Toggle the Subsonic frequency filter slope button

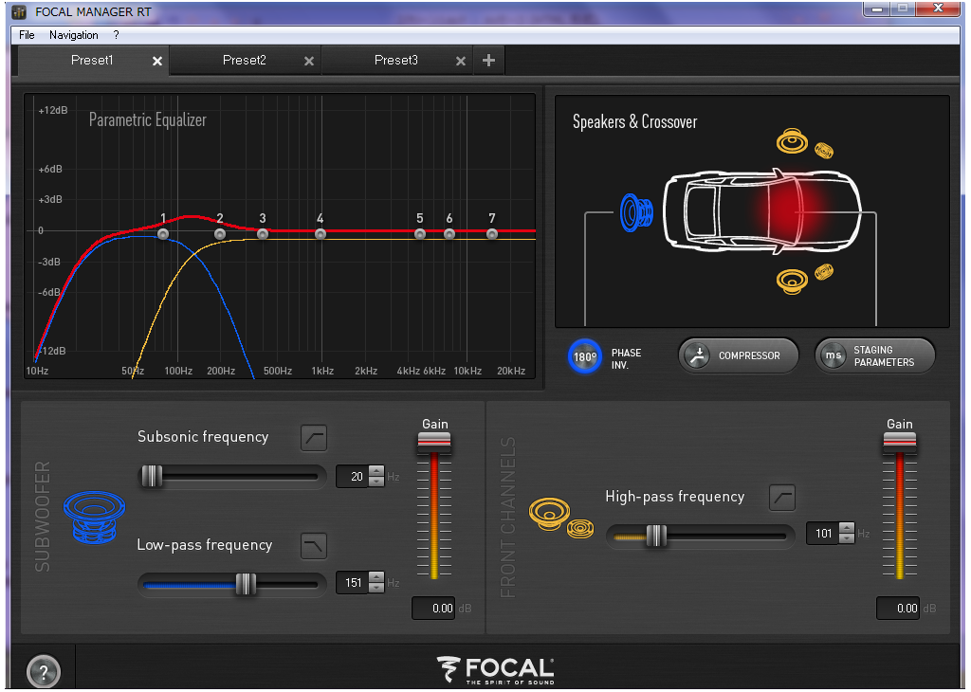314,438
